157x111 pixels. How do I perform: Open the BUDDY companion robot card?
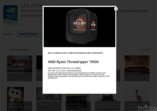(x=20, y=99)
